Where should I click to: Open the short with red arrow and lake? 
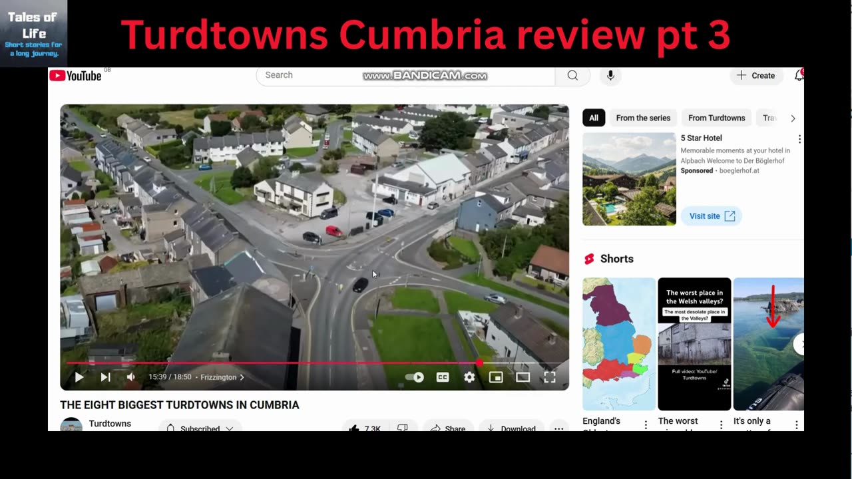[769, 344]
